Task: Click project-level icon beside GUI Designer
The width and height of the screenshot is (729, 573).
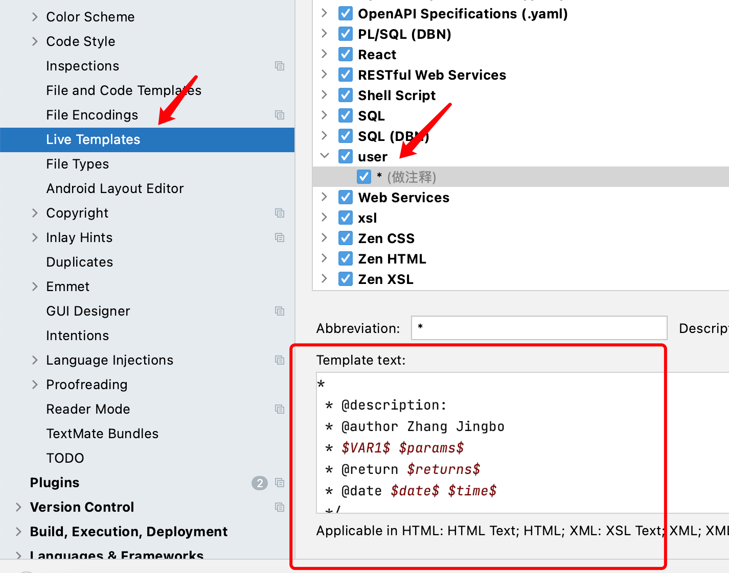Action: 280,311
